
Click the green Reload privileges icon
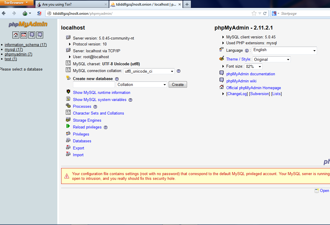68,126
